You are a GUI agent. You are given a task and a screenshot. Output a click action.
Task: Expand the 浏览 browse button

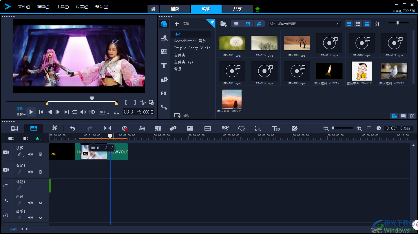click(x=181, y=116)
